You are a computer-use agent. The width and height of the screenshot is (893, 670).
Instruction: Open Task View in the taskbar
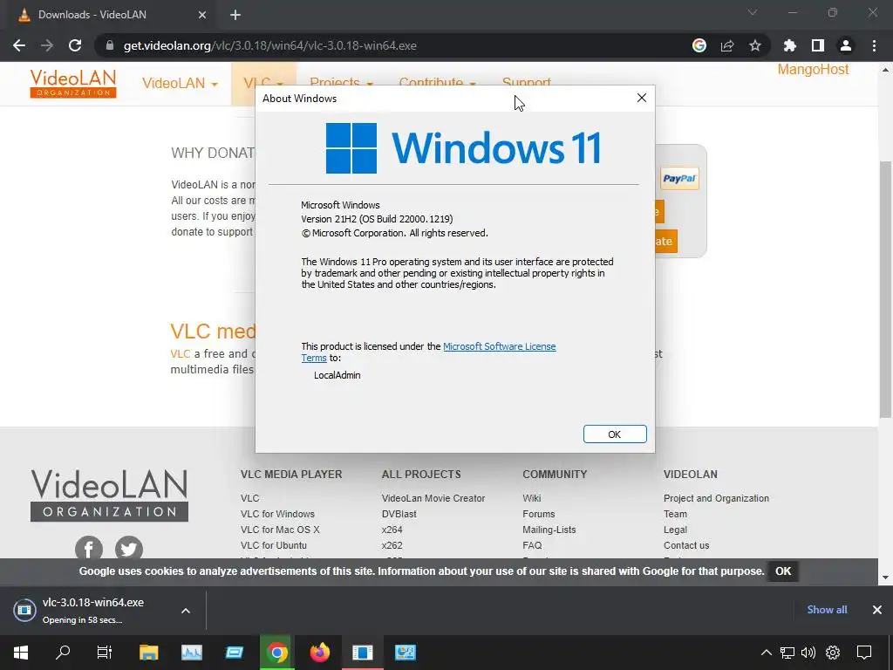(x=105, y=653)
